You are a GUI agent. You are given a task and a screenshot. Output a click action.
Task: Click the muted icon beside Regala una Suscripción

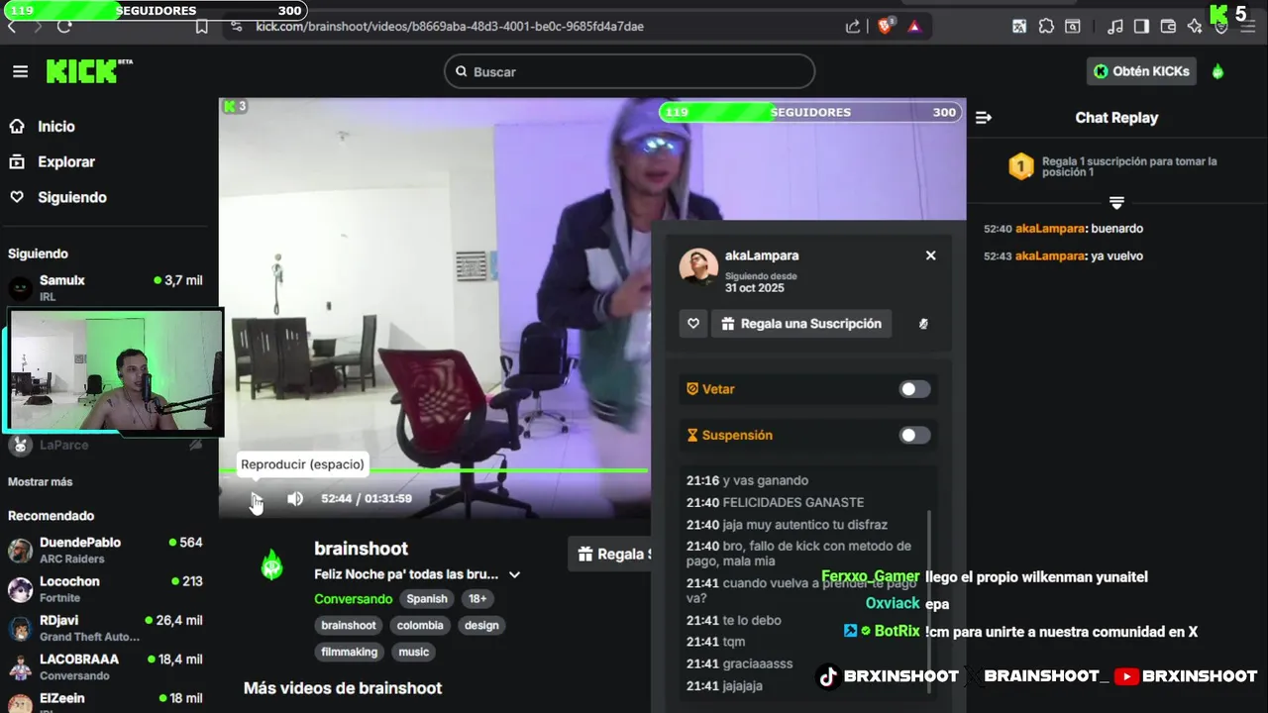click(x=923, y=324)
